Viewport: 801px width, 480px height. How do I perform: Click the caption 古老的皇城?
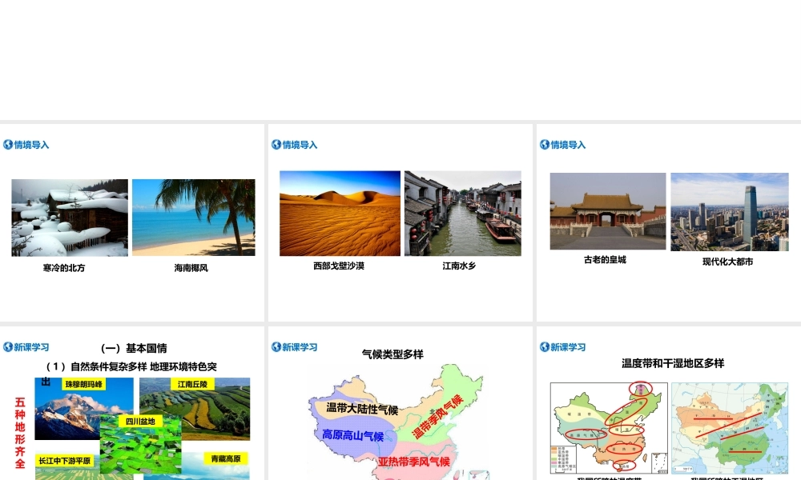pos(605,260)
